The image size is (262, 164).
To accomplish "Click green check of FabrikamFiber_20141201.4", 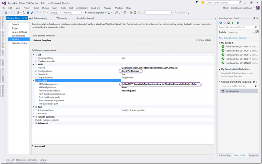I will click(223, 47).
